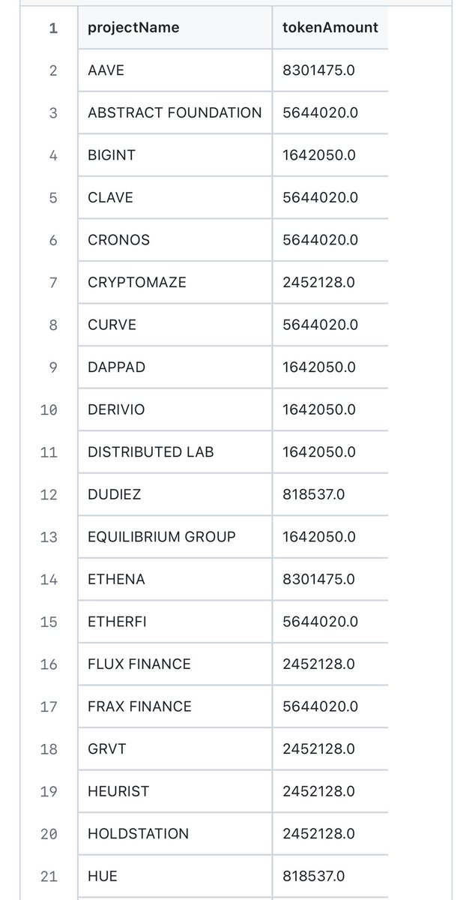Select the EQUILIBRIUM GROUP cell
Image resolution: width=472 pixels, height=900 pixels.
click(x=175, y=537)
